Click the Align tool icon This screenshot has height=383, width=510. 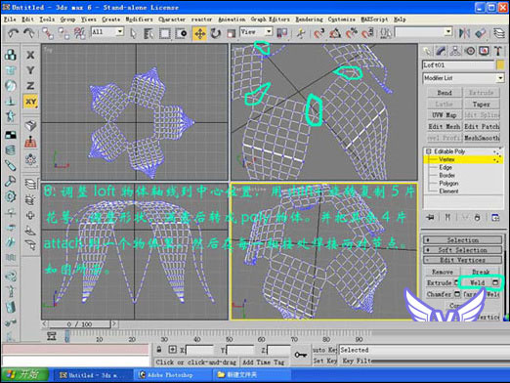481,33
